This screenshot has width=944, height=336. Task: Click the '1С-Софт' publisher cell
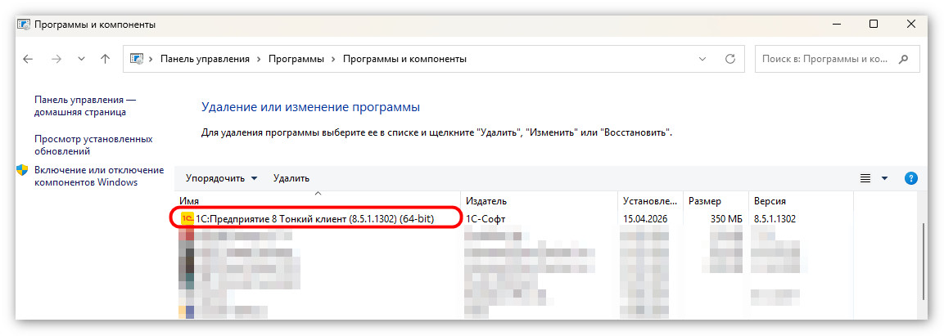486,219
